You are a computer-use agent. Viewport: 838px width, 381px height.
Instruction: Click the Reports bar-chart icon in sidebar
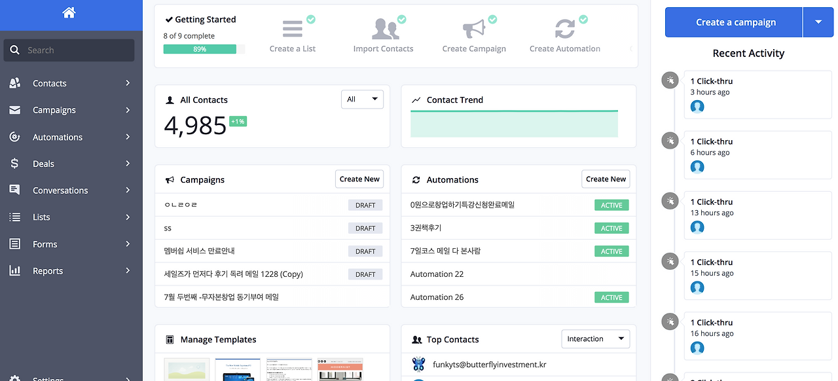(14, 270)
